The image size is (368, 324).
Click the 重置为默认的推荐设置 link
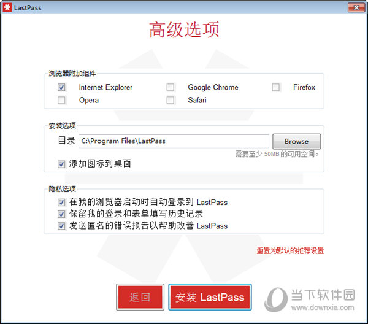coord(290,251)
